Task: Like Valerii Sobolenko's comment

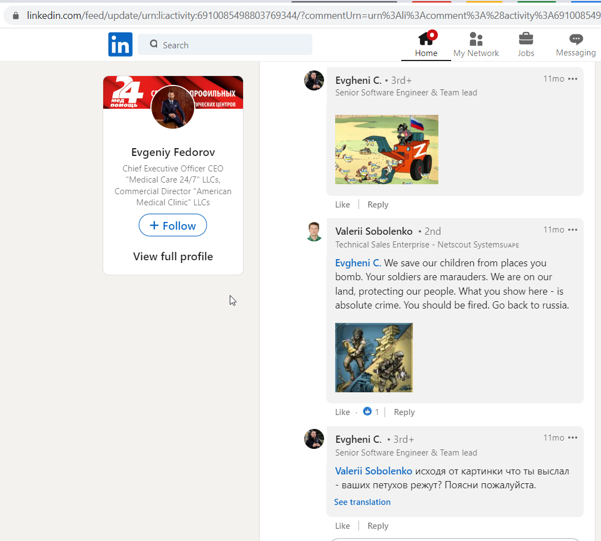Action: pyautogui.click(x=342, y=412)
